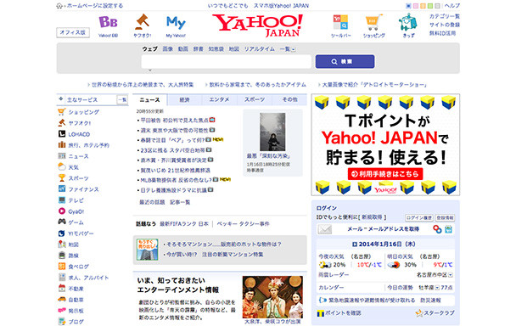Click the blue 検索 search button
This screenshot has height=326, width=516.
(x=345, y=62)
